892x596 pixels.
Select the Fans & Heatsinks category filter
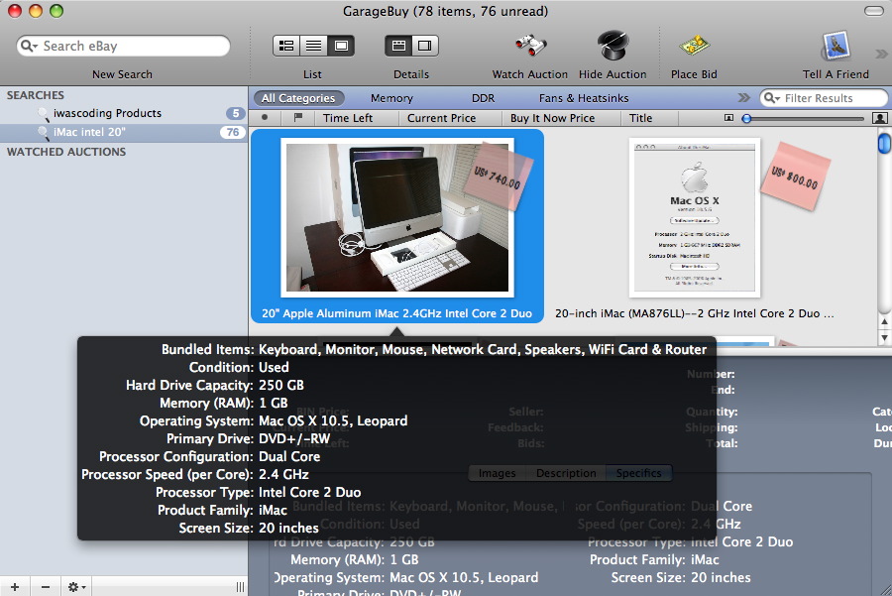pyautogui.click(x=584, y=98)
